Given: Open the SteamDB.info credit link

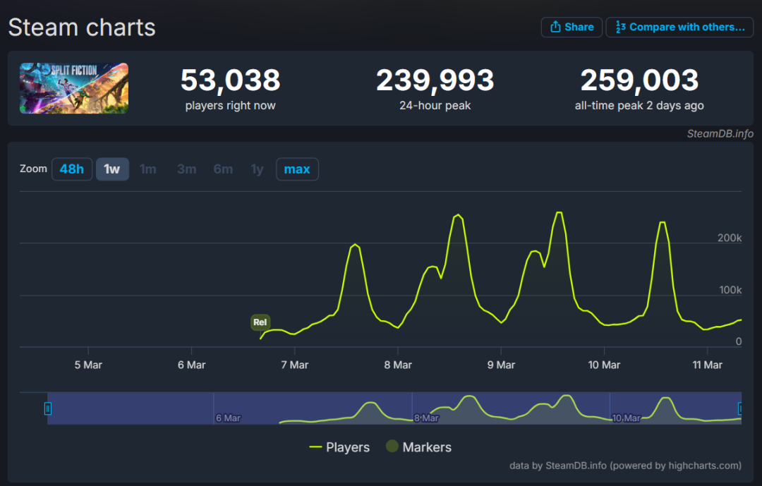Looking at the screenshot, I should tap(720, 133).
